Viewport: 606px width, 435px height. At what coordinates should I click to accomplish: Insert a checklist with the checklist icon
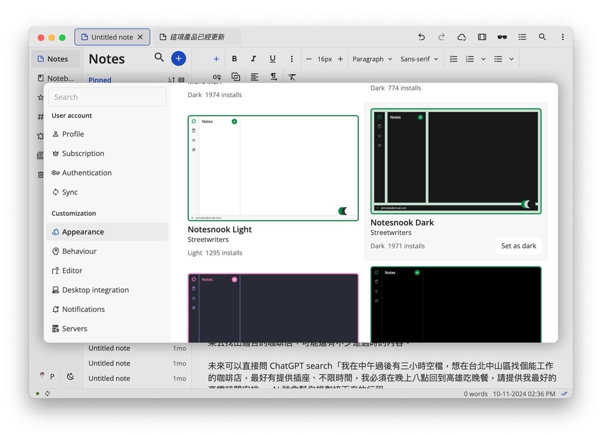click(454, 59)
